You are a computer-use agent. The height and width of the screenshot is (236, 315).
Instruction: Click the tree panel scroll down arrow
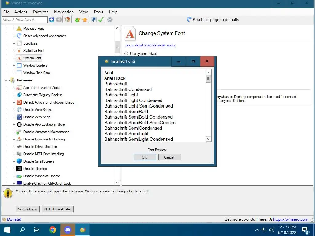(117, 183)
